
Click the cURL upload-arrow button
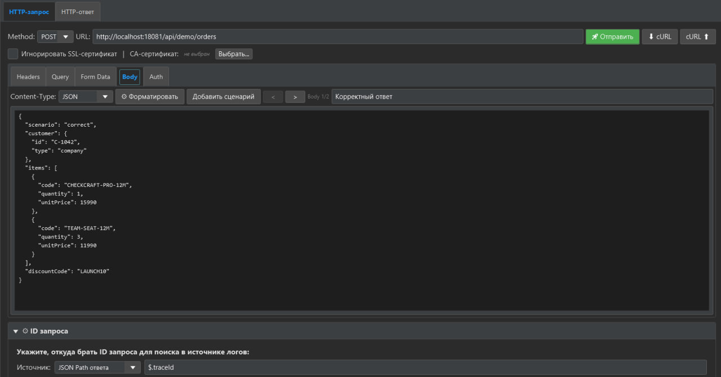(697, 37)
